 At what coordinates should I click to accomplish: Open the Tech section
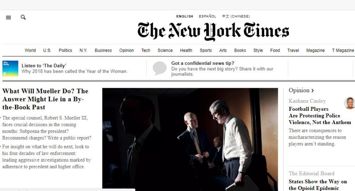coord(146,50)
